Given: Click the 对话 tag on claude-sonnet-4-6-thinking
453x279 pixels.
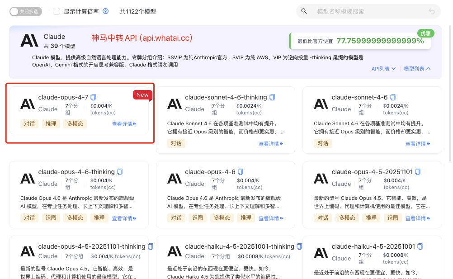Looking at the screenshot, I should pyautogui.click(x=176, y=143).
